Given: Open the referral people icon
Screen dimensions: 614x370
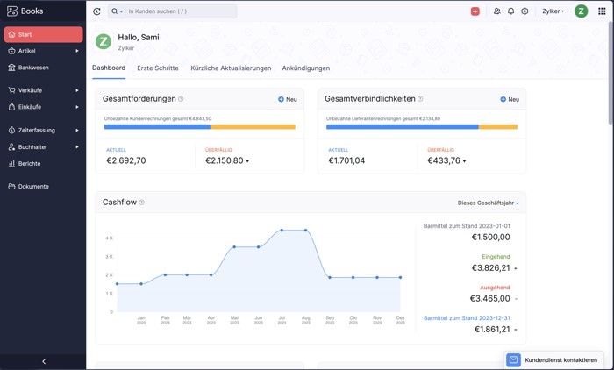Looking at the screenshot, I should pos(497,11).
